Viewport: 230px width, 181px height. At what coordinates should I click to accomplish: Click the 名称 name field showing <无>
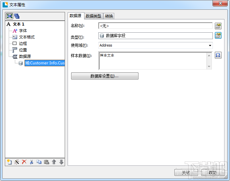click(155, 26)
